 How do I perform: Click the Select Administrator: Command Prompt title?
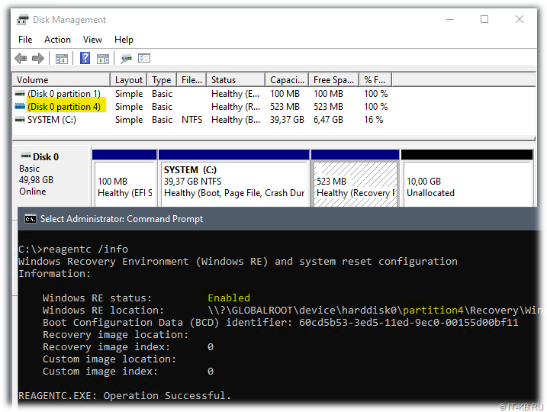point(121,219)
